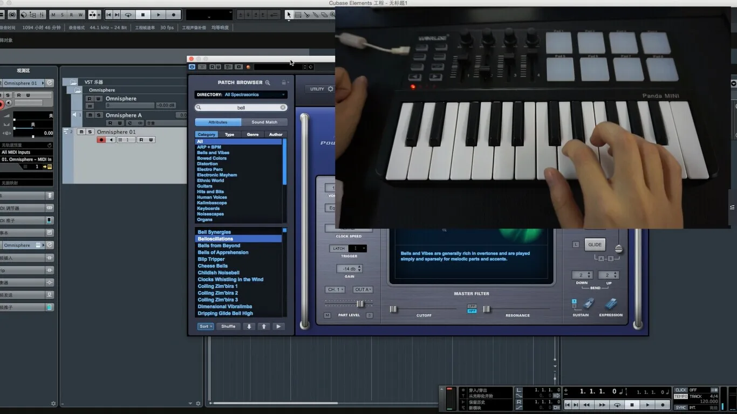Screen dimensions: 737x414
Task: Adjust the bend UP value stepper
Action: pyautogui.click(x=608, y=275)
